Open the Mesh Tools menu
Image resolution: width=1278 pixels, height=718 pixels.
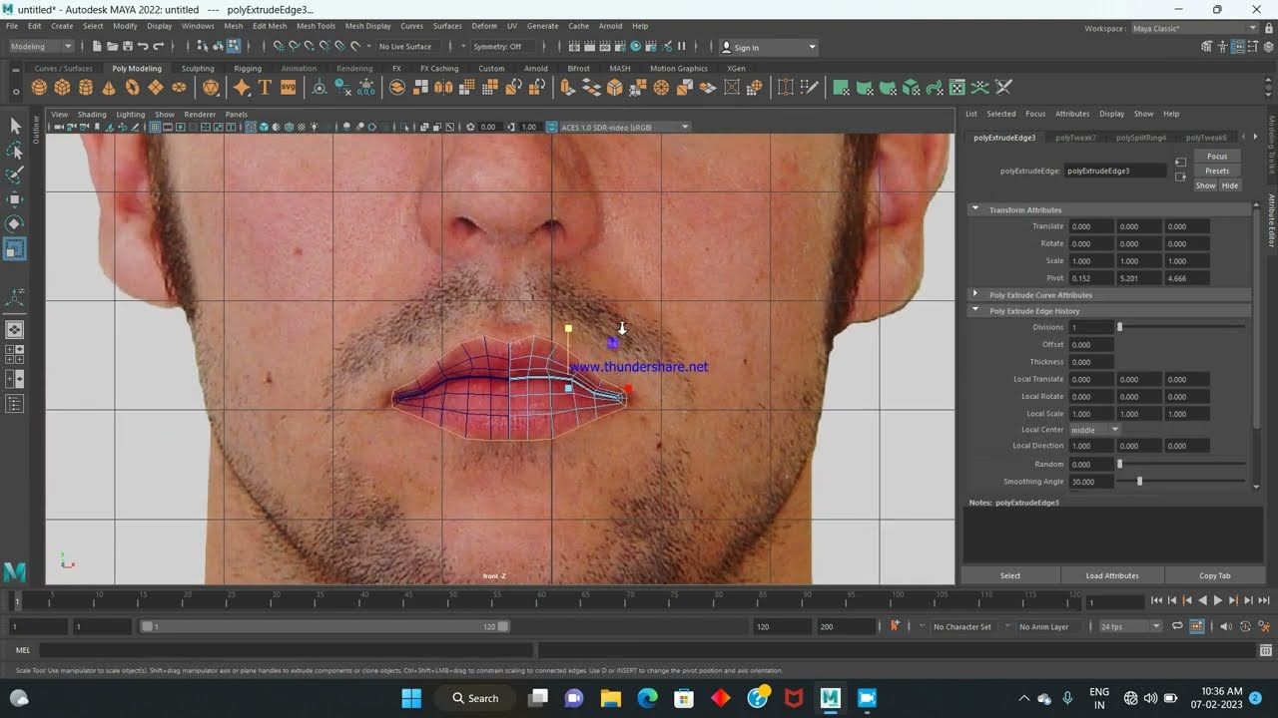[316, 26]
